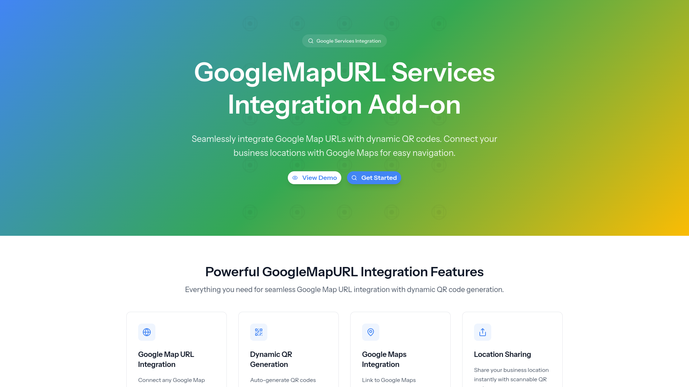Select the Google Maps Integration card title

[384, 359]
